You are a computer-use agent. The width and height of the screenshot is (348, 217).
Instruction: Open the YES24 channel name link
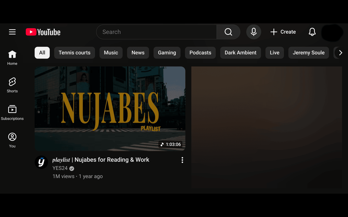click(x=60, y=168)
